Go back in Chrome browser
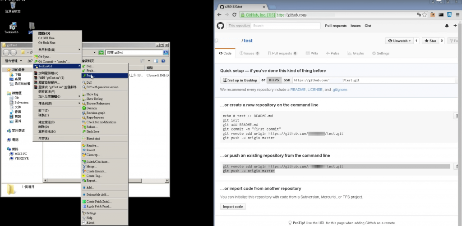The width and height of the screenshot is (462, 226). coord(219,15)
